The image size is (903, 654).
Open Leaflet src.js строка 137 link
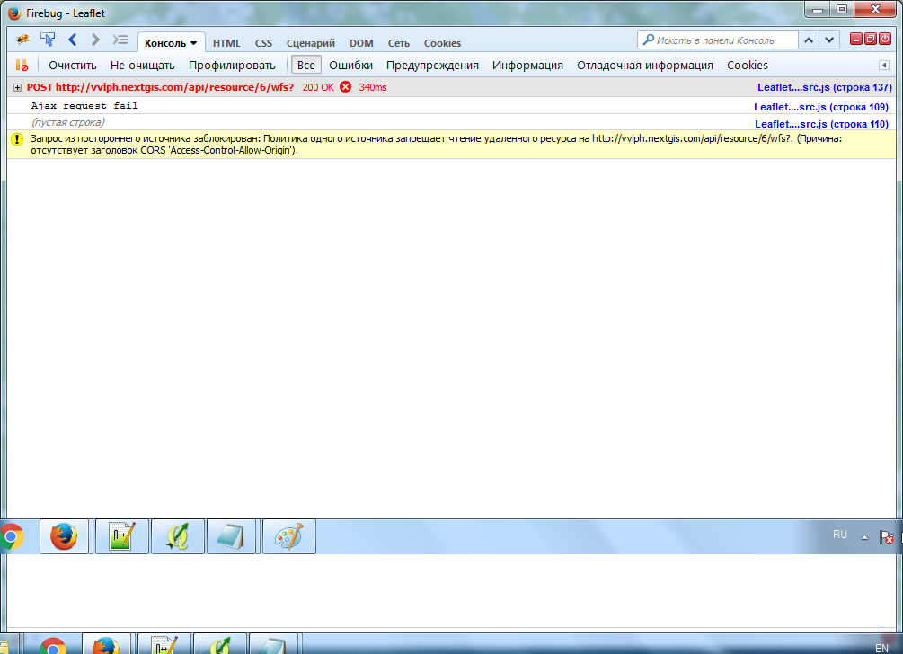click(x=825, y=87)
